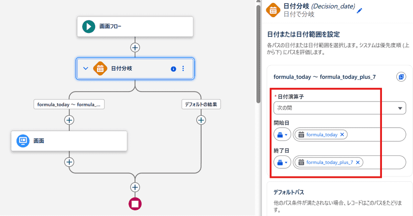Open the three-dot menu on 日付分岐 node
The width and height of the screenshot is (413, 216).
tap(183, 68)
